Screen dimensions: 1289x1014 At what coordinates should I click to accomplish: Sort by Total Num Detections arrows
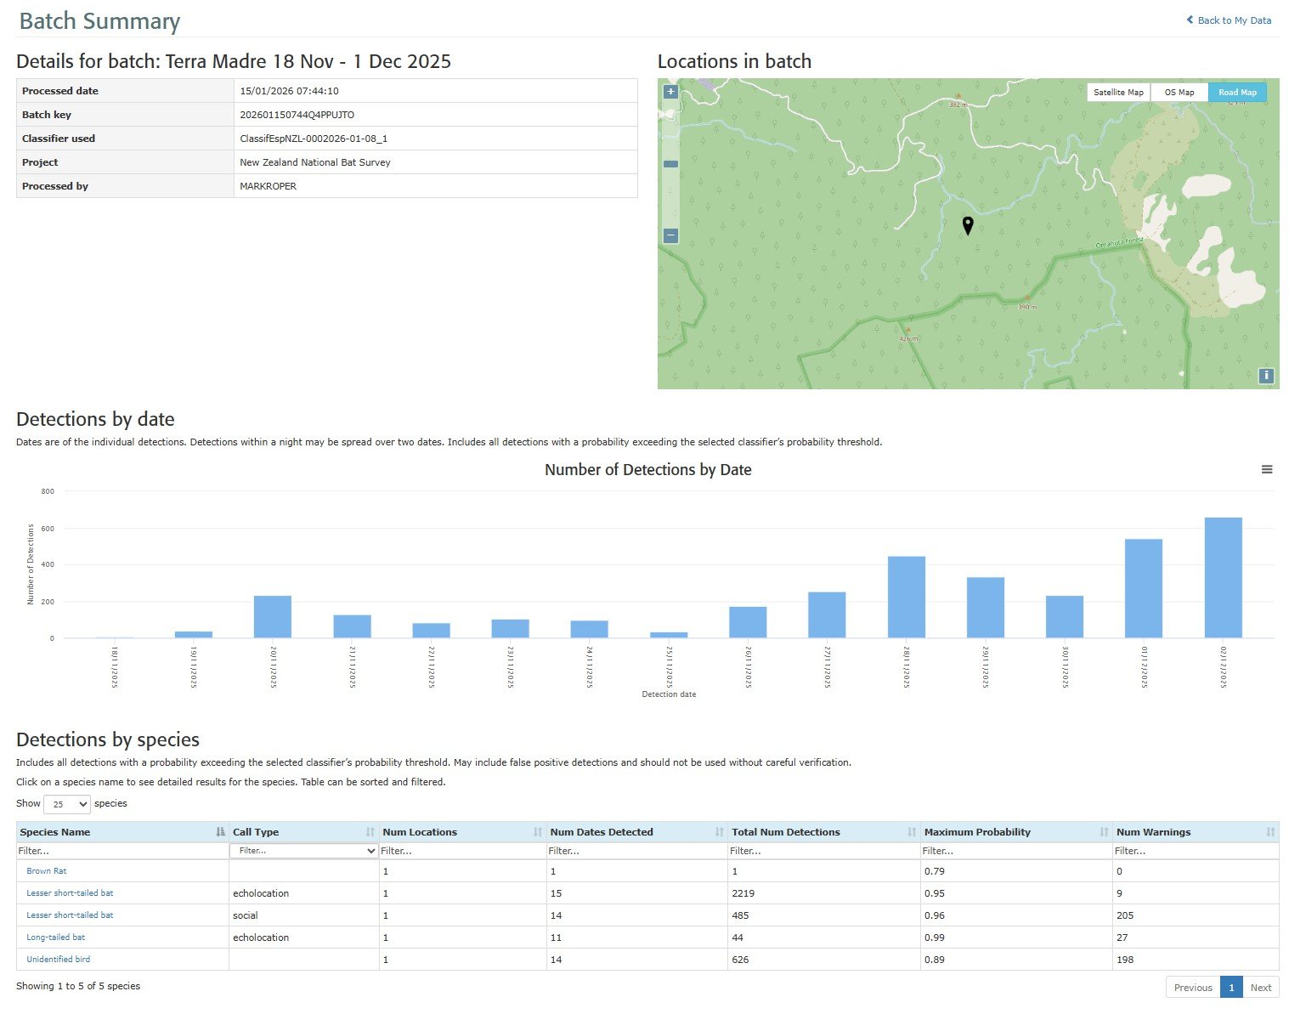tap(912, 832)
